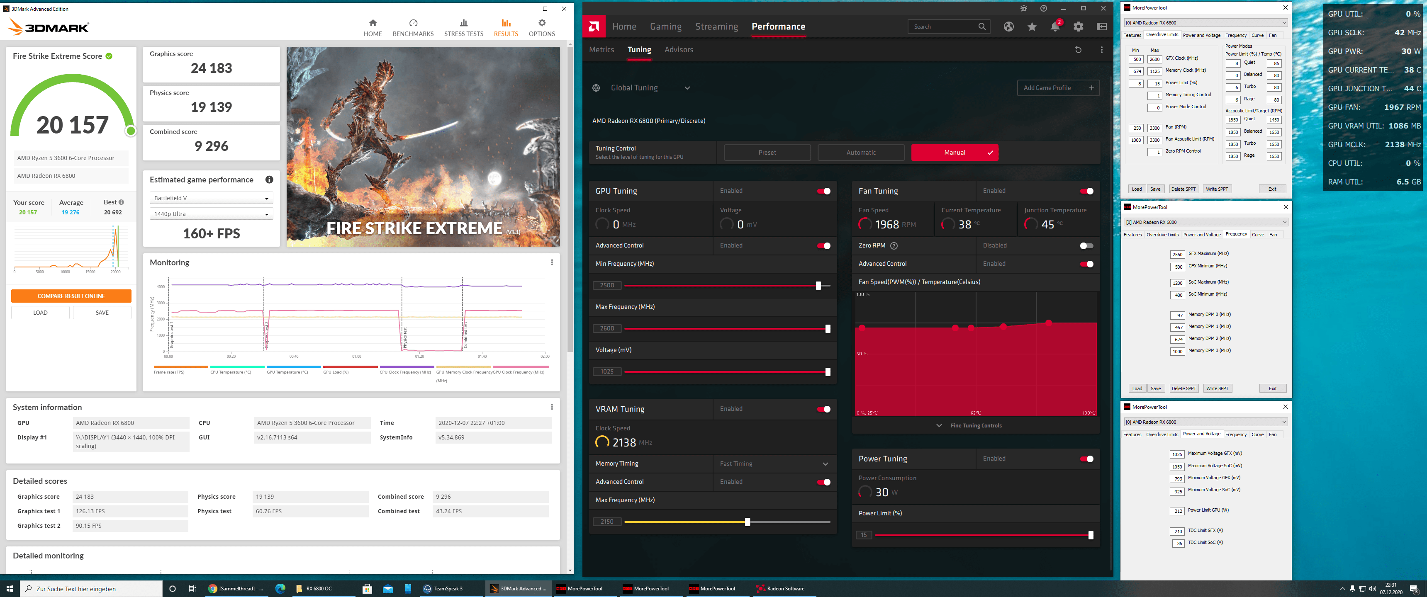The image size is (1427, 597).
Task: Open Features tab in middle MorePowerTool window
Action: 1132,235
